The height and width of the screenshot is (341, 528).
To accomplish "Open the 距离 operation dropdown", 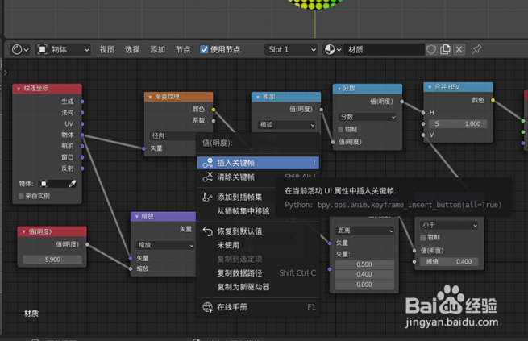I will [365, 231].
